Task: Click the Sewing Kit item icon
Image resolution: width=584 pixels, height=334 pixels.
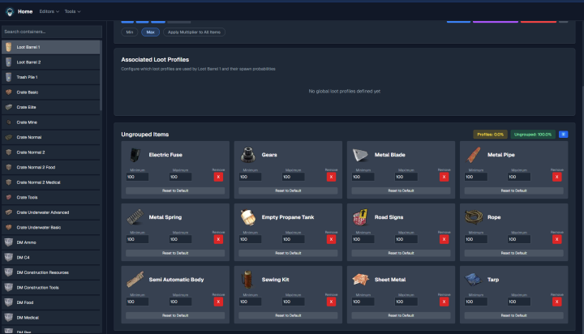Action: coord(247,280)
